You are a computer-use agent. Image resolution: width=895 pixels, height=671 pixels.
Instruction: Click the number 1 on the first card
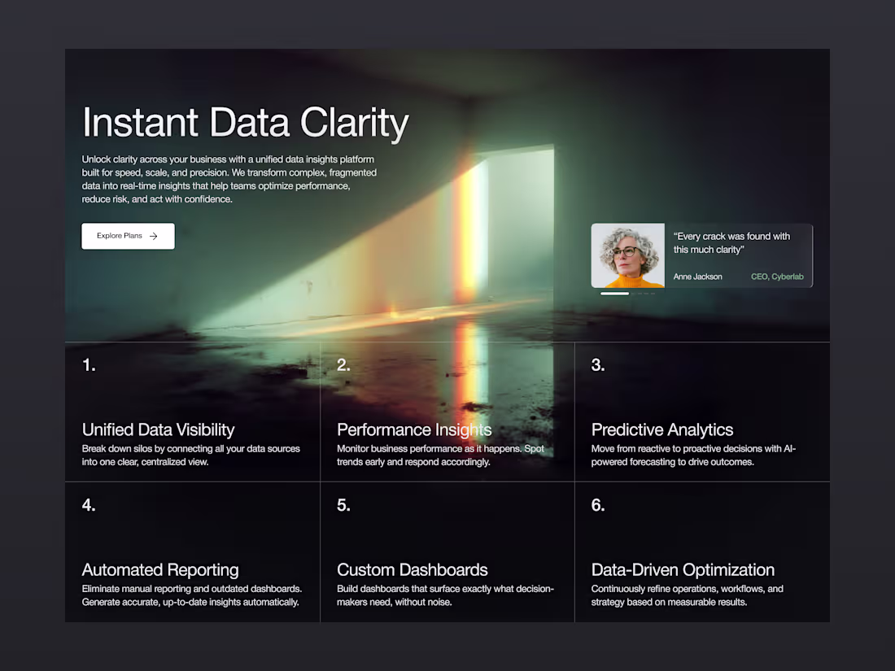pyautogui.click(x=89, y=365)
